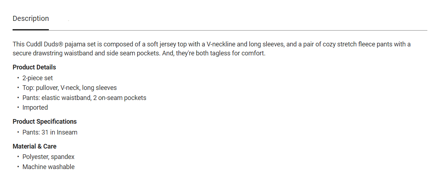Click "pajama set" in the first sentence
Screen dimensions: 441x182
[80, 44]
